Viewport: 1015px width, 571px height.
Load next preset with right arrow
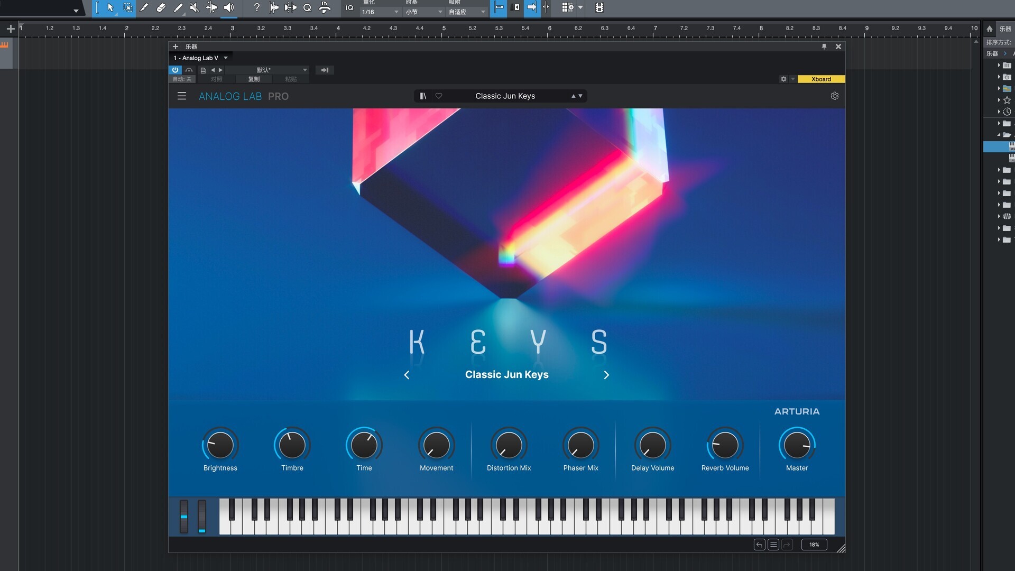[x=220, y=70]
